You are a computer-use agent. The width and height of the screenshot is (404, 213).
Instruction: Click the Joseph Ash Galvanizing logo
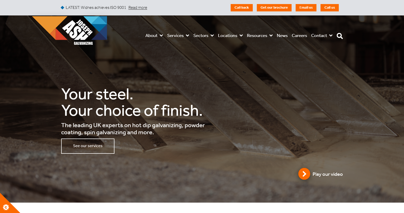pyautogui.click(x=70, y=31)
